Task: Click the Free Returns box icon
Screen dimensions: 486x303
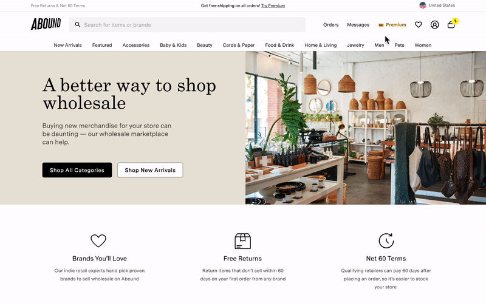Action: [242, 241]
